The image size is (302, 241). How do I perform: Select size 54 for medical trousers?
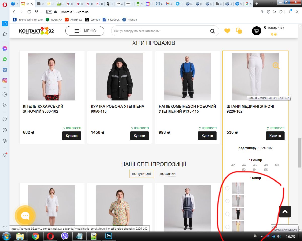click(255, 170)
